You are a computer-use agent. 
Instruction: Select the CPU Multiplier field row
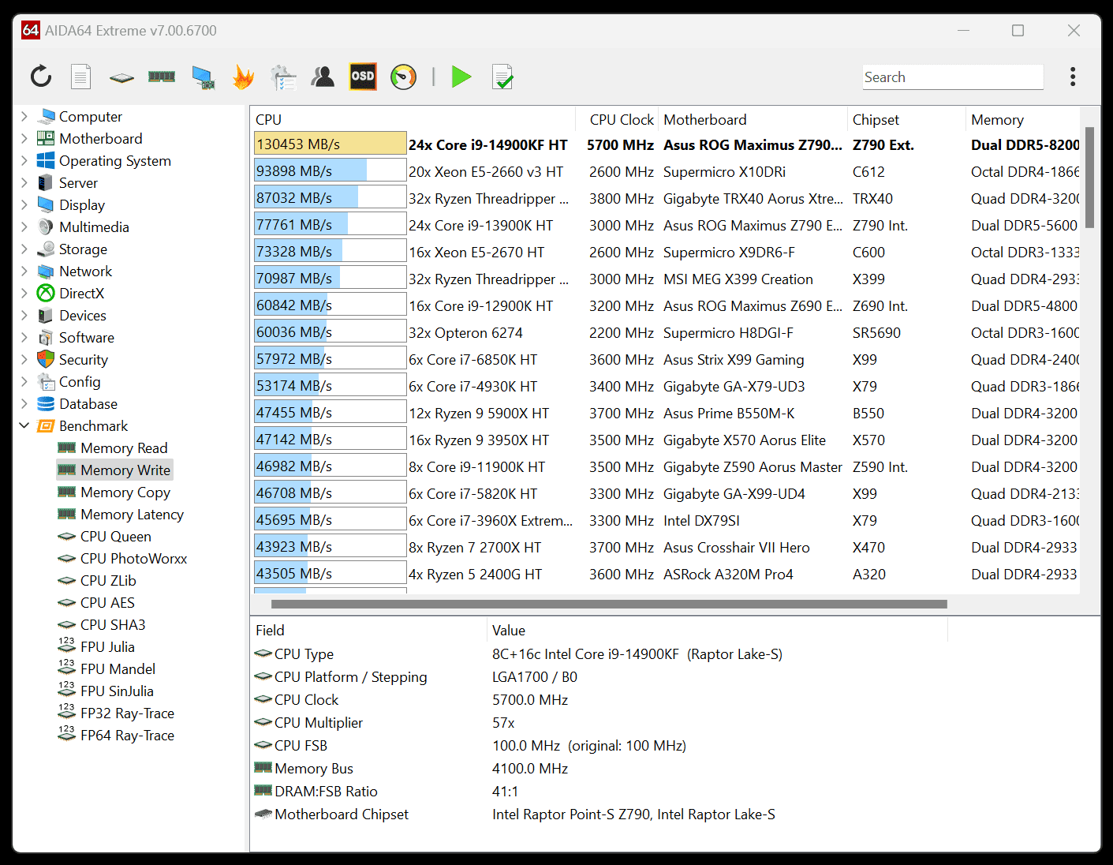[x=598, y=722]
